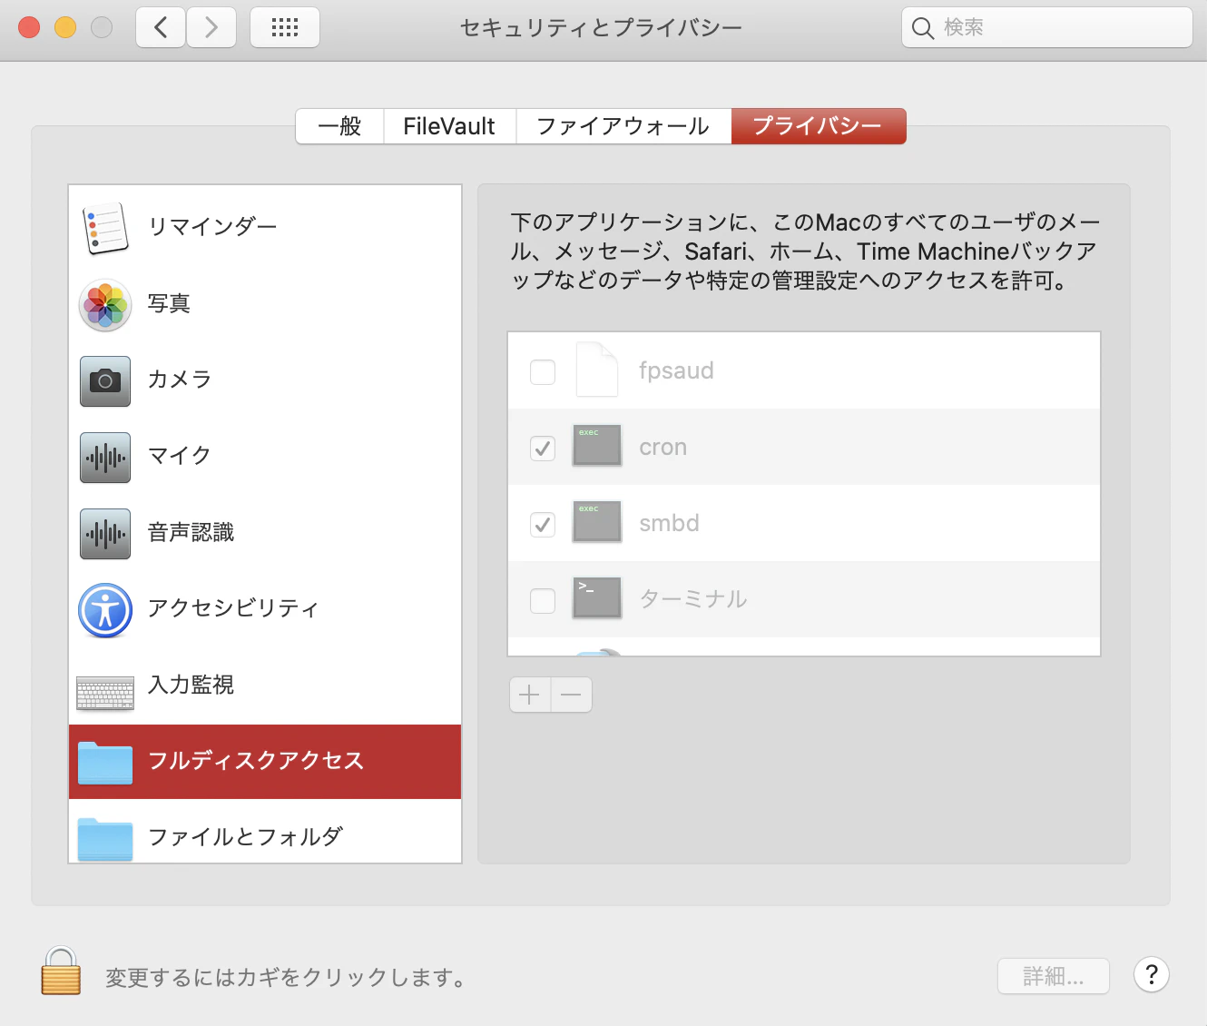
Task: Uncheck the cron checkbox
Action: 543,448
